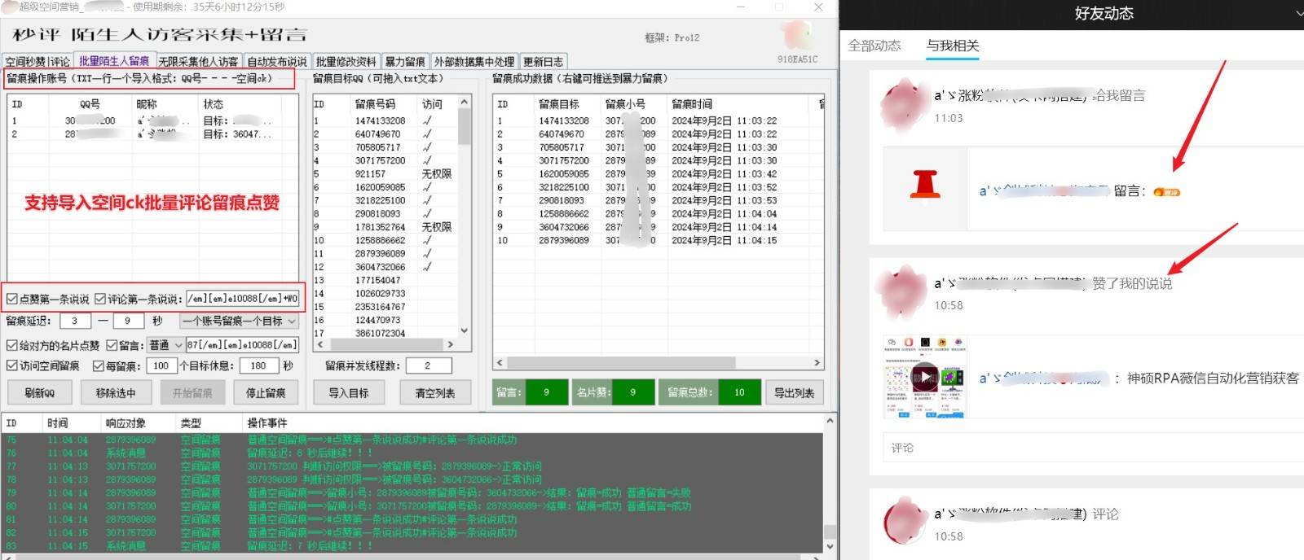Click the orange emoji badge after 留言
1304x560 pixels.
pos(1166,192)
